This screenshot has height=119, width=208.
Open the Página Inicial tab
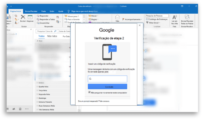(16, 11)
